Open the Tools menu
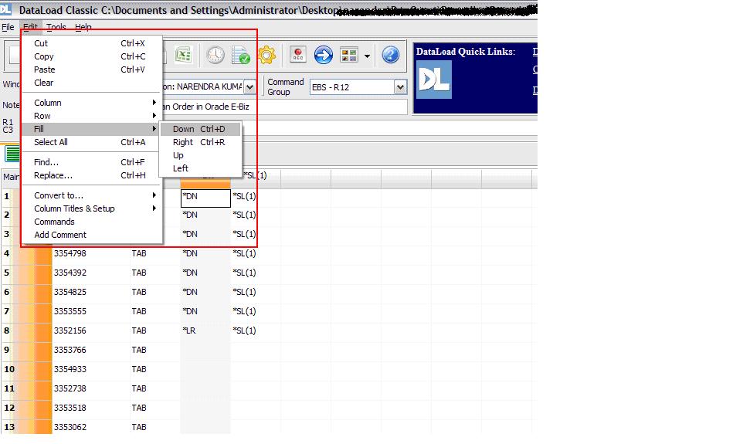Image resolution: width=743 pixels, height=444 pixels. pyautogui.click(x=56, y=27)
